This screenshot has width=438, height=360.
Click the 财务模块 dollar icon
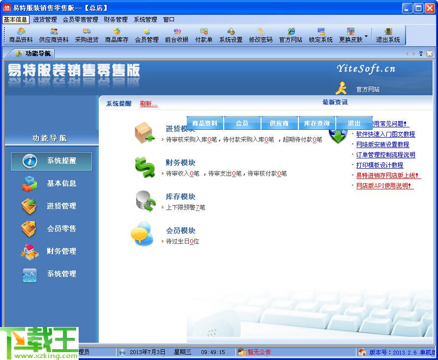coord(145,167)
